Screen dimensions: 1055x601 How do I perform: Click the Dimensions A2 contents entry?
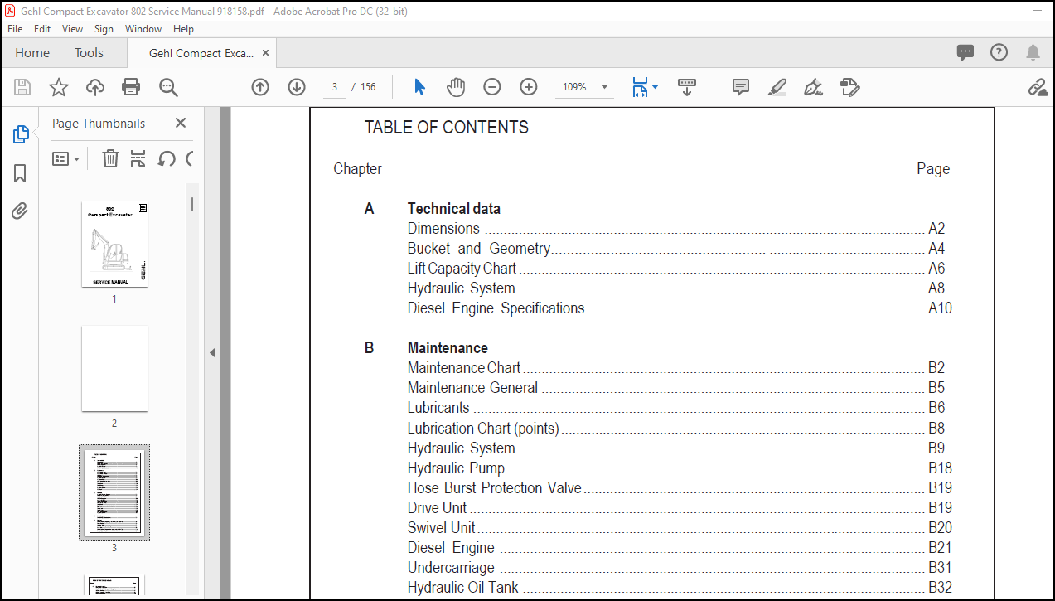point(676,229)
